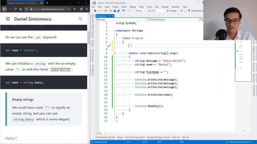Switch to the Output tab
The height and width of the screenshot is (144, 257).
click(120, 137)
